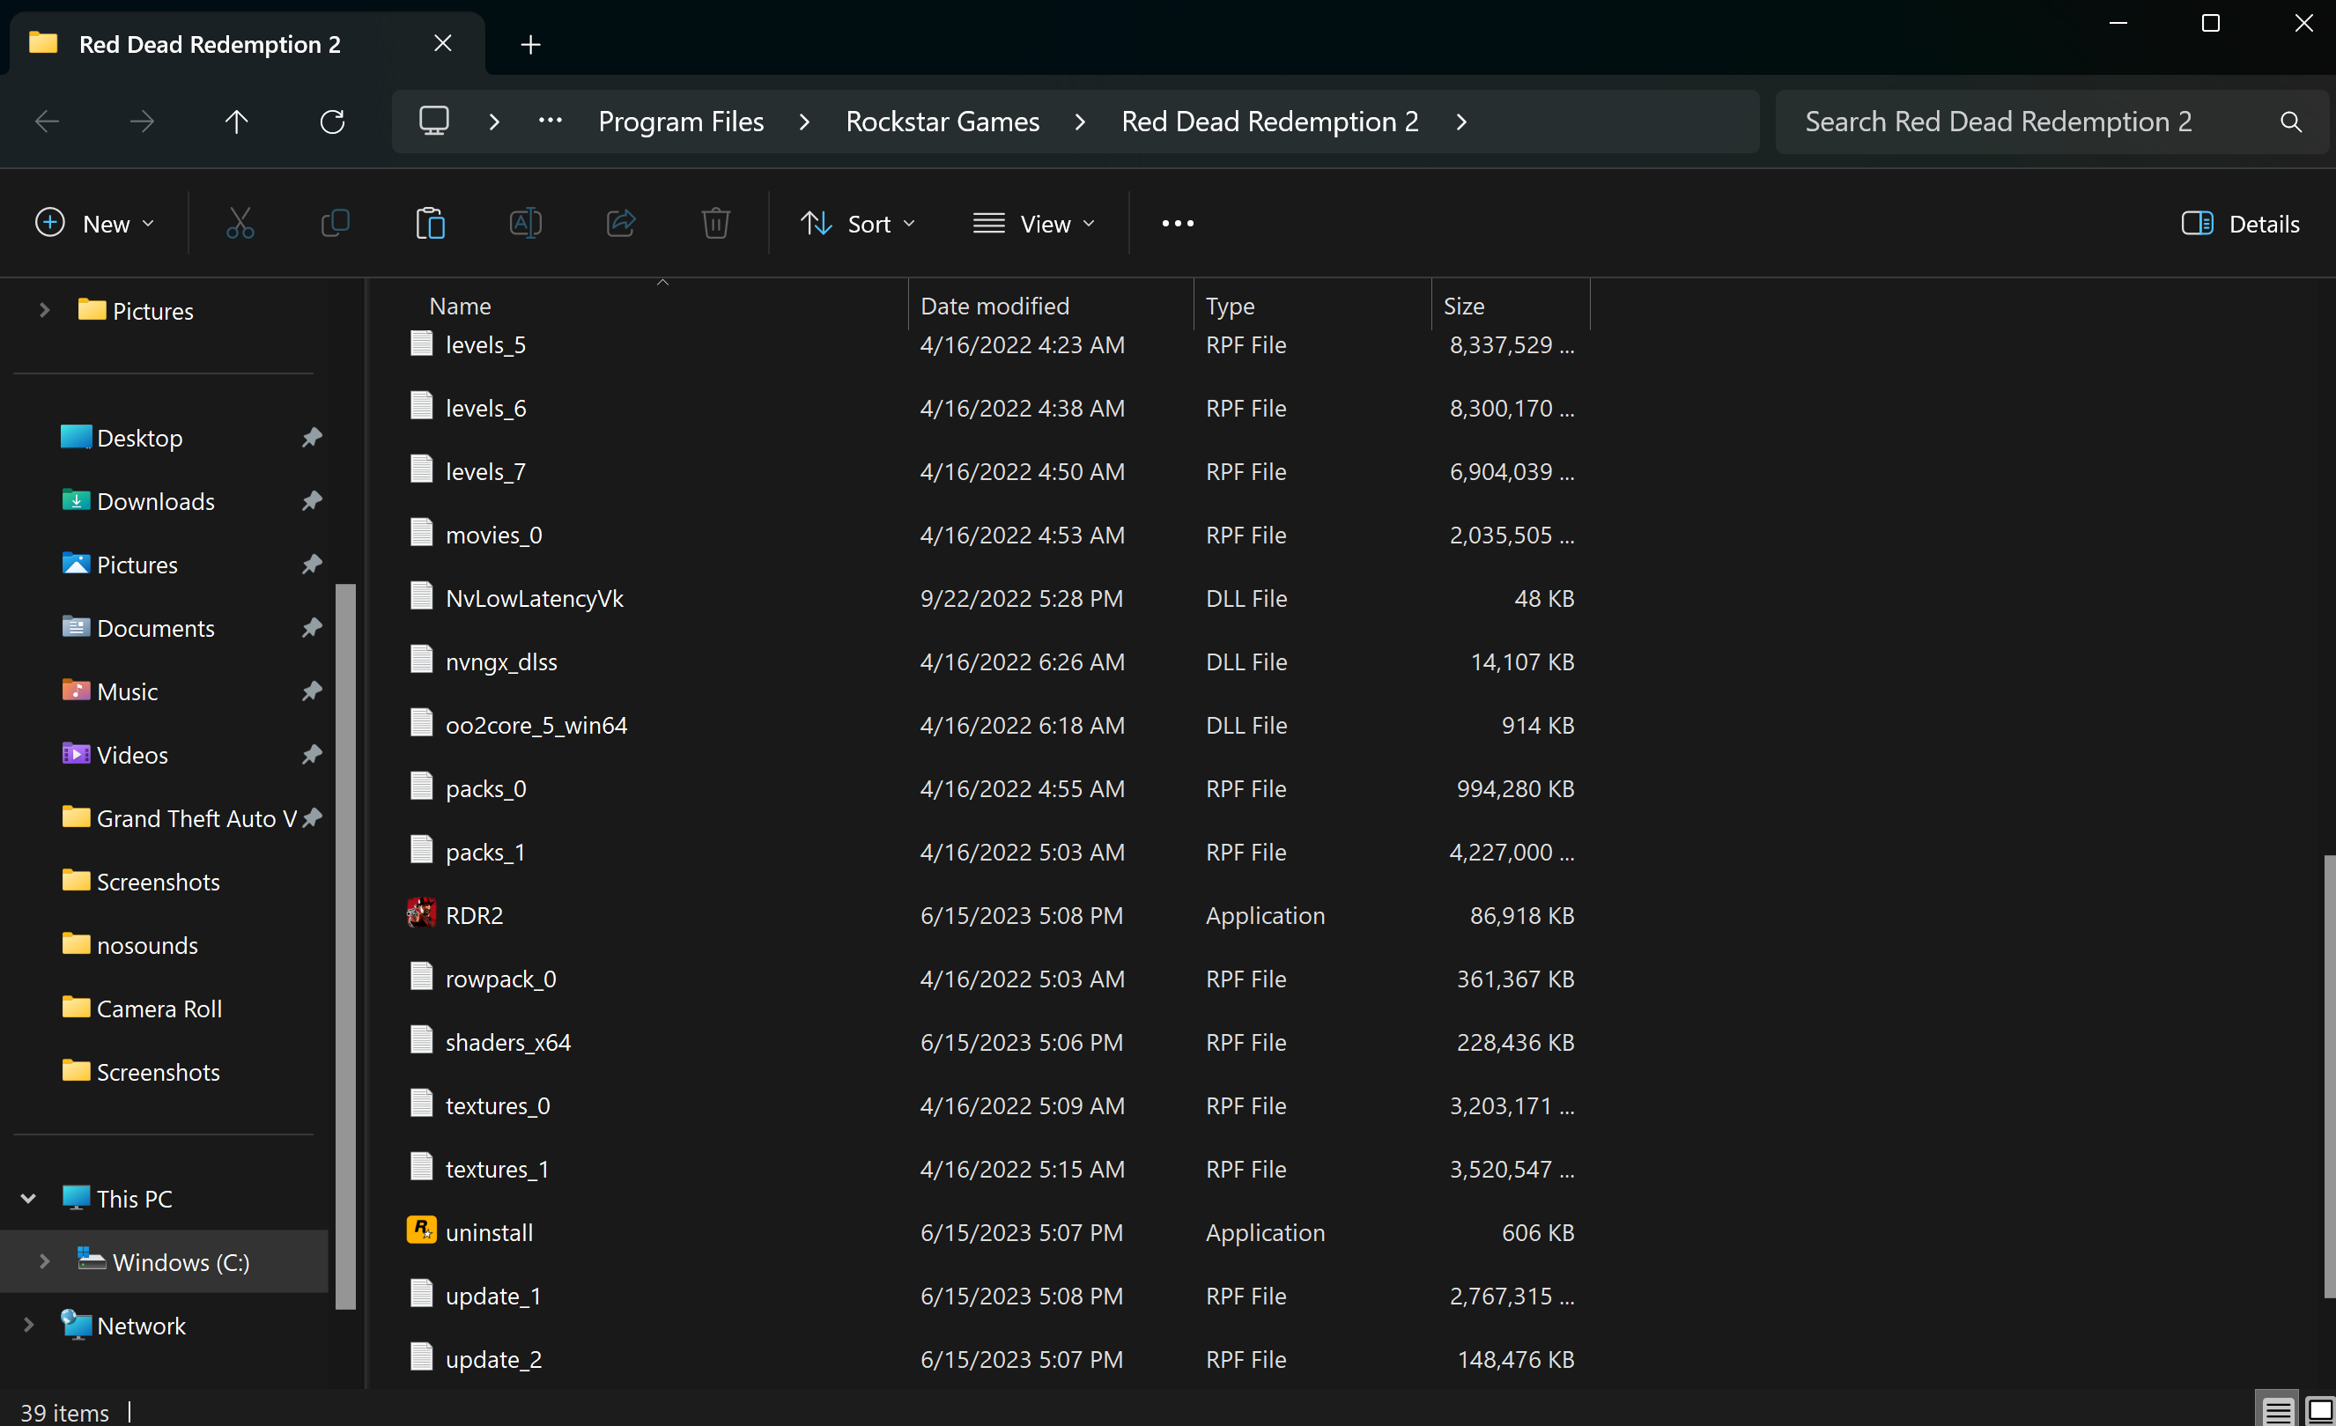This screenshot has height=1426, width=2336.
Task: Click the Rename icon in toolbar
Action: click(x=525, y=224)
